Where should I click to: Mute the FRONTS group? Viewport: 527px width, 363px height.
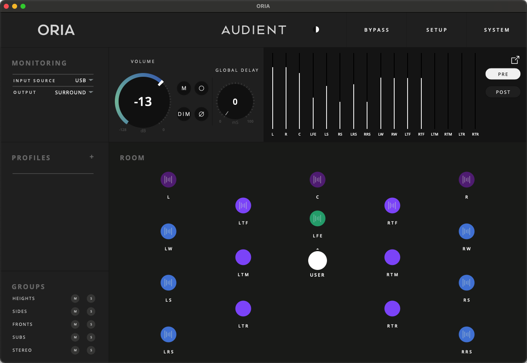[75, 324]
